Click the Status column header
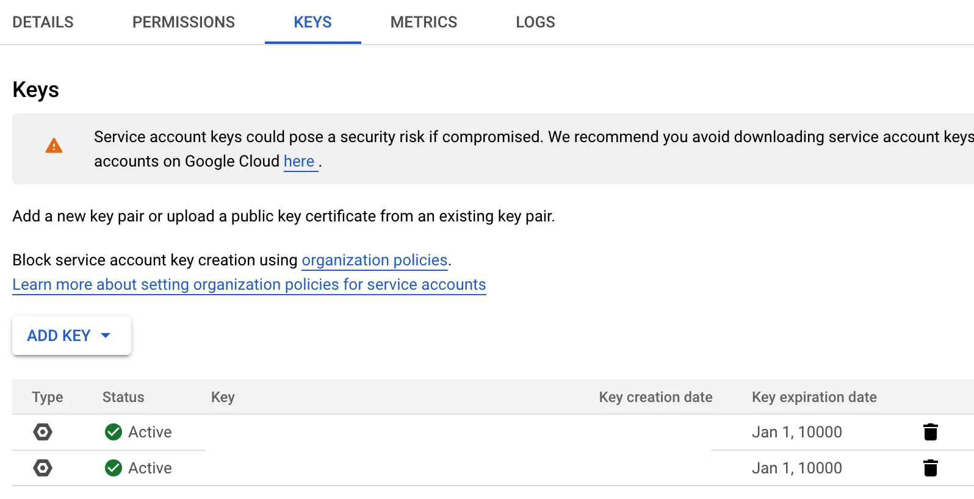This screenshot has height=499, width=974. pos(123,397)
